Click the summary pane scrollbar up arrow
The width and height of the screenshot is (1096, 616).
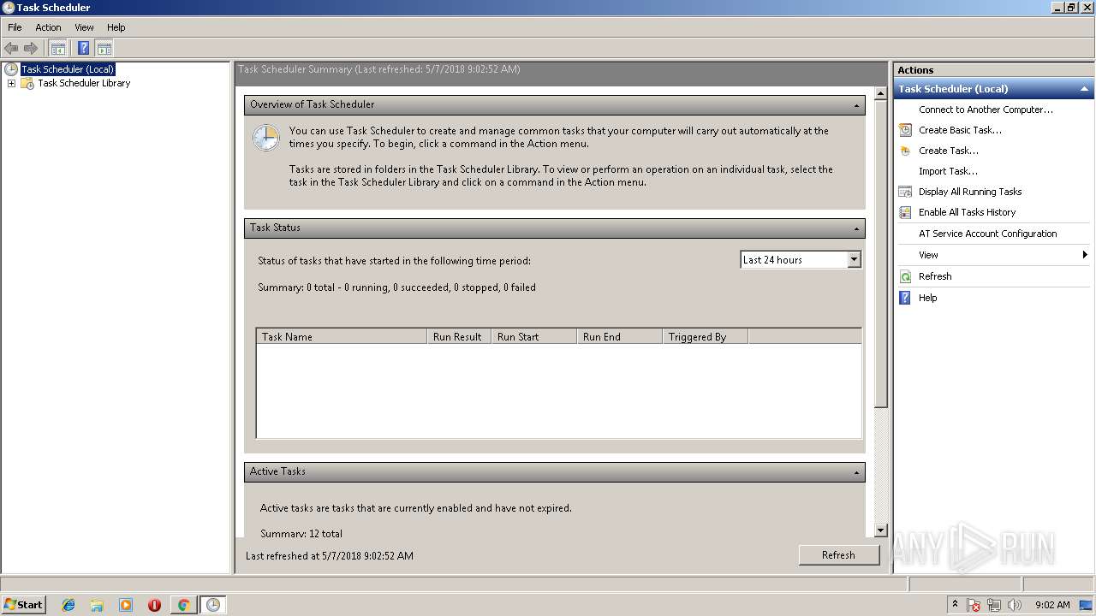(x=881, y=93)
